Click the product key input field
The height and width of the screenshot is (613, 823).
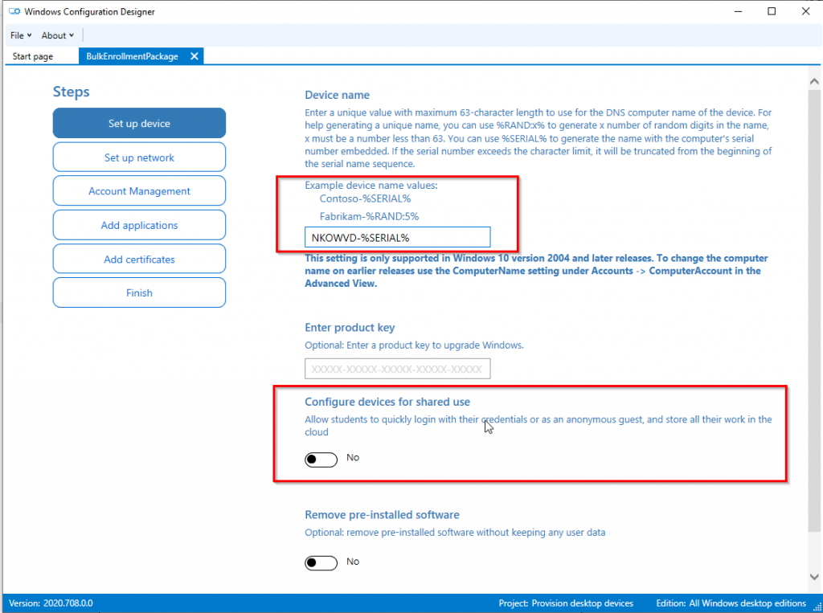pyautogui.click(x=397, y=369)
